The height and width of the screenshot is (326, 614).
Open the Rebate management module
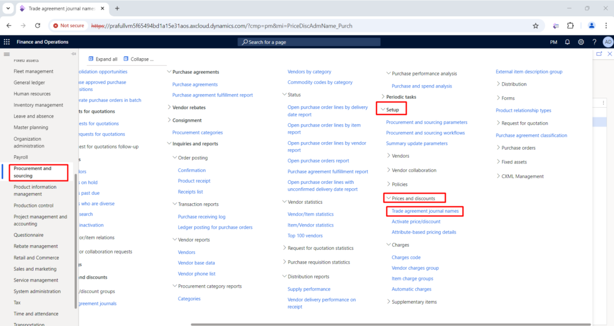pyautogui.click(x=35, y=246)
